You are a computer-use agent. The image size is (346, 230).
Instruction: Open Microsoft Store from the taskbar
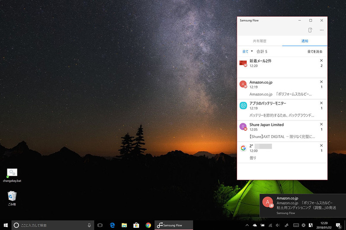pyautogui.click(x=136, y=225)
